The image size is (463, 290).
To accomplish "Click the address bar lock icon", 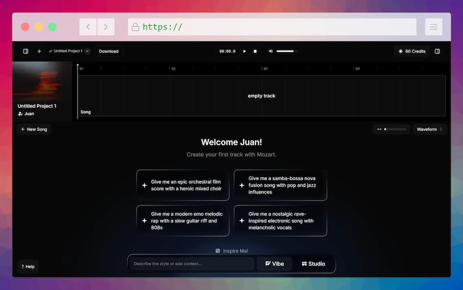I will pyautogui.click(x=135, y=27).
